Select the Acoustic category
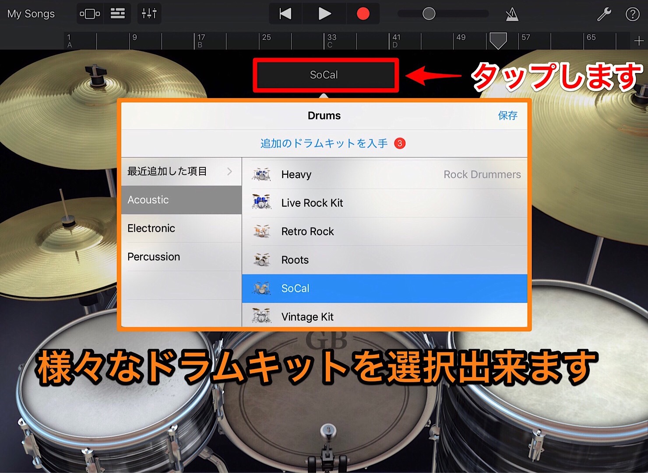The width and height of the screenshot is (648, 473). (181, 200)
